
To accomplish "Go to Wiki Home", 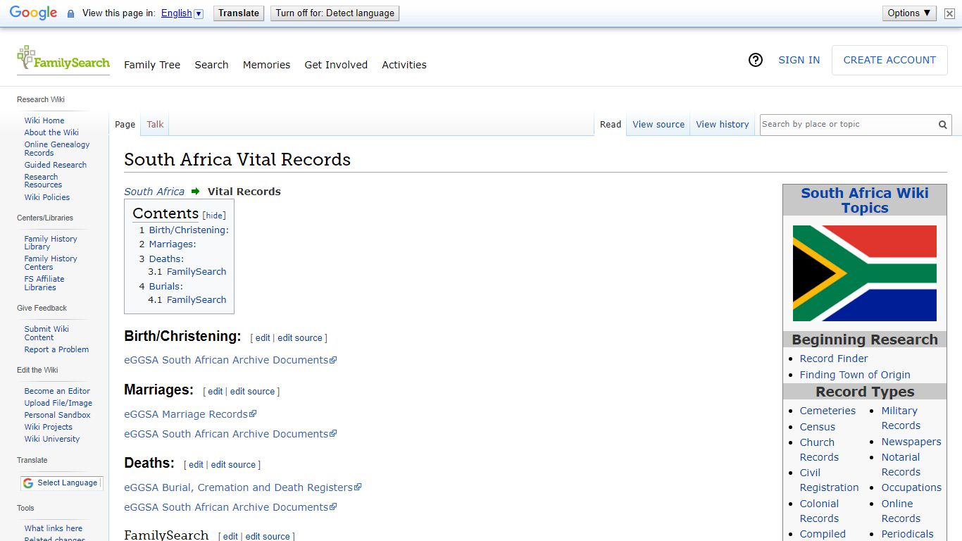I will [x=44, y=120].
